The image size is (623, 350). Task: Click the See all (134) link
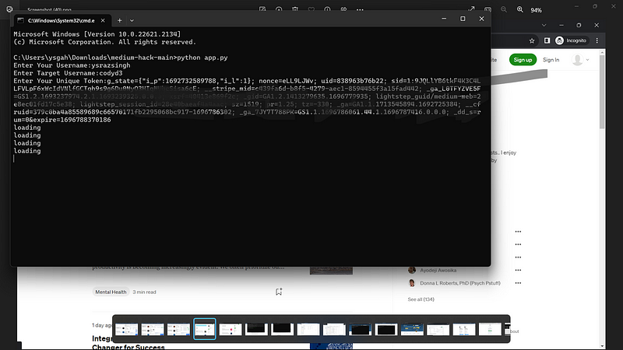(421, 299)
